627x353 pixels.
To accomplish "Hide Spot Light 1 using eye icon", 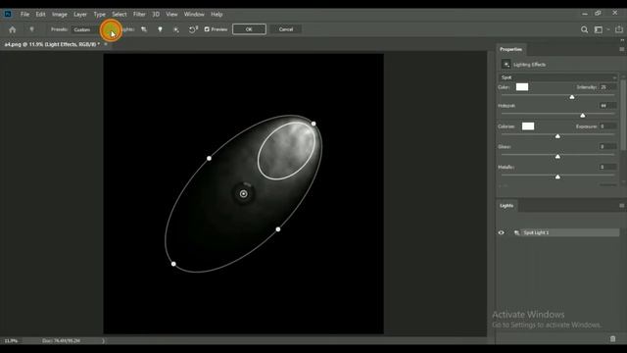I will point(501,232).
